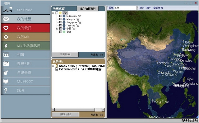Open Mio iGOGO sidebar section
The height and width of the screenshot is (123, 199).
(x=25, y=82)
